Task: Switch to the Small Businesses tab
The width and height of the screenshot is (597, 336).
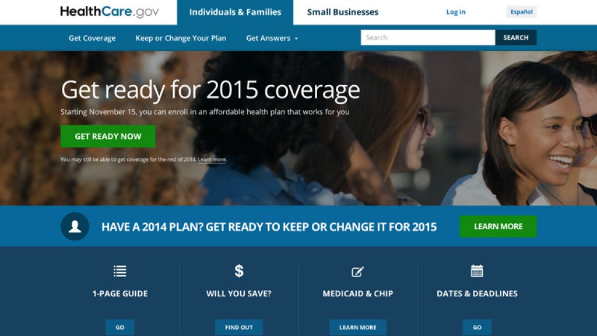Action: pos(342,12)
